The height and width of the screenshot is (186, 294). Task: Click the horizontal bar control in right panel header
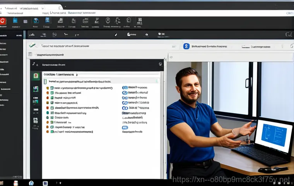pos(245,46)
